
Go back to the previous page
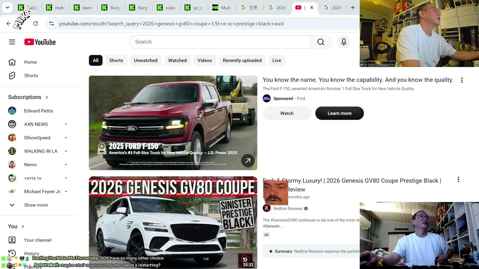(9, 24)
